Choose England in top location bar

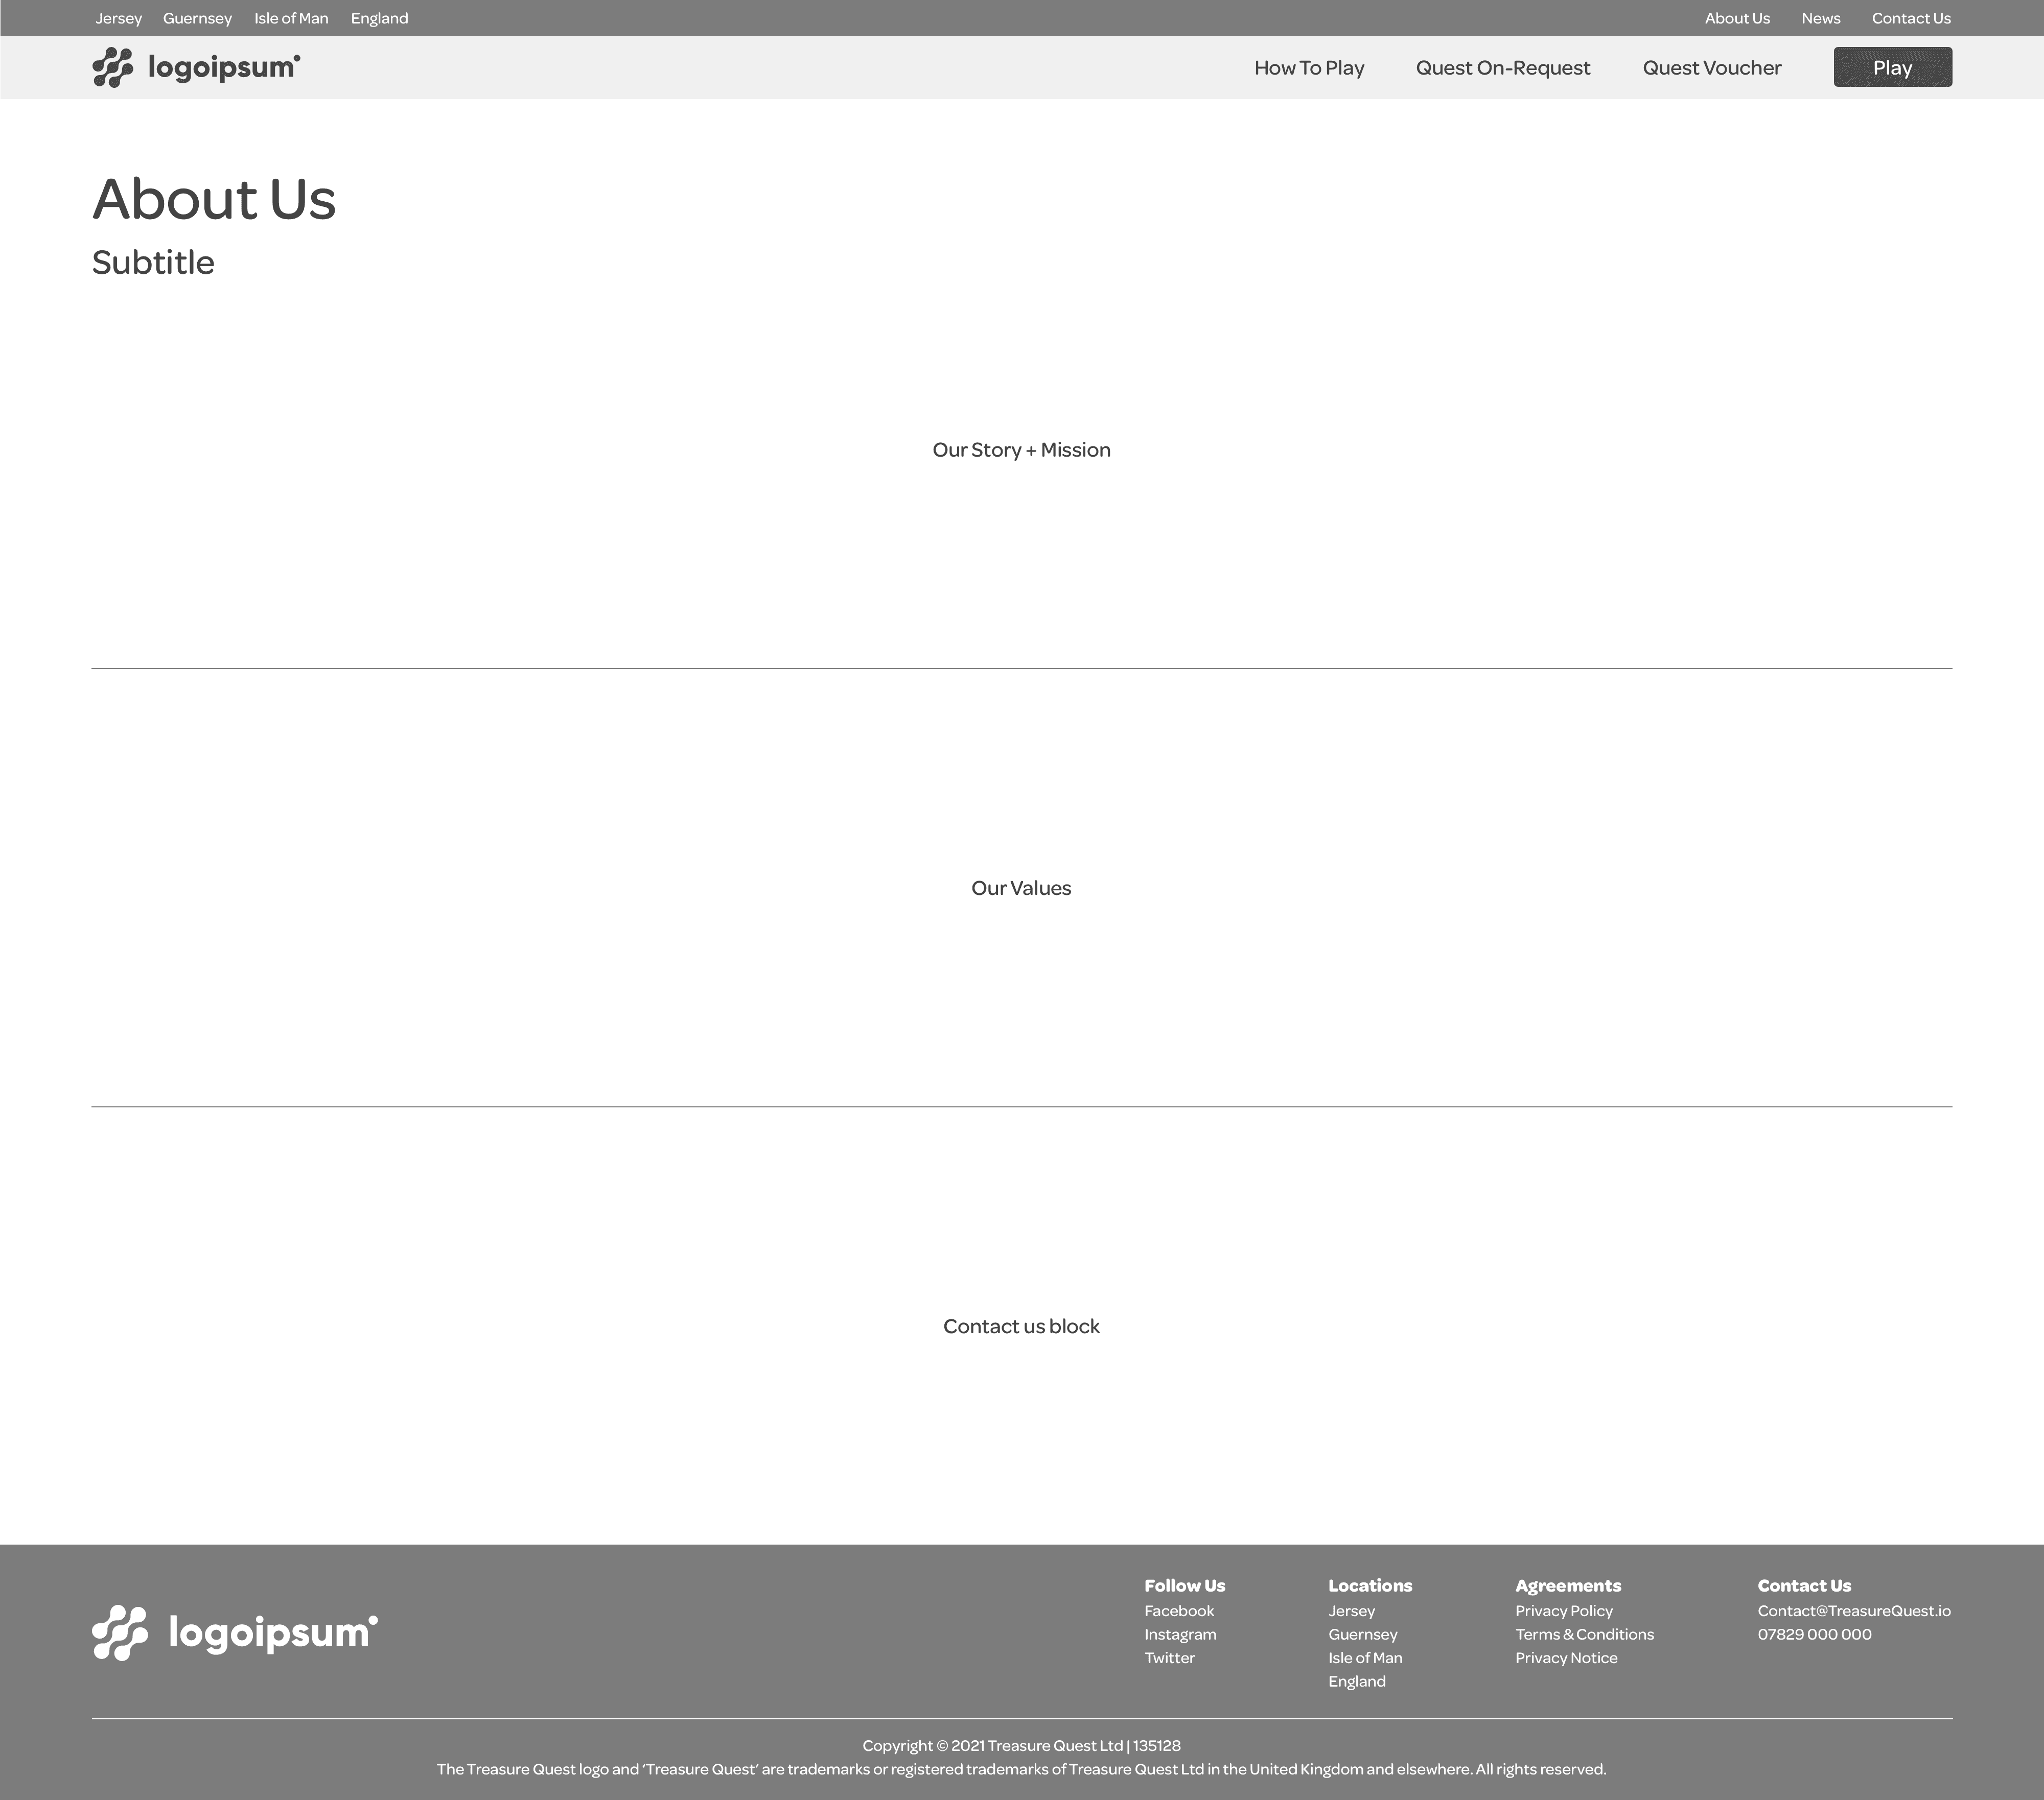point(379,18)
